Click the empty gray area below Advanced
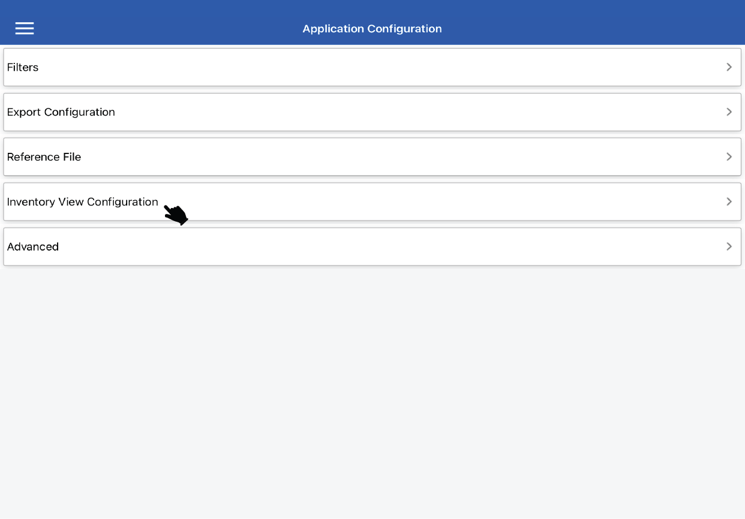 pos(372,390)
